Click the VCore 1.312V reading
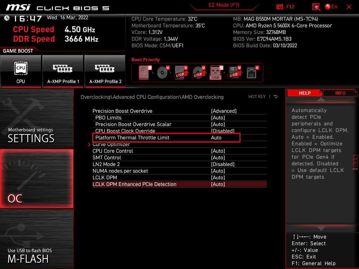 click(147, 32)
